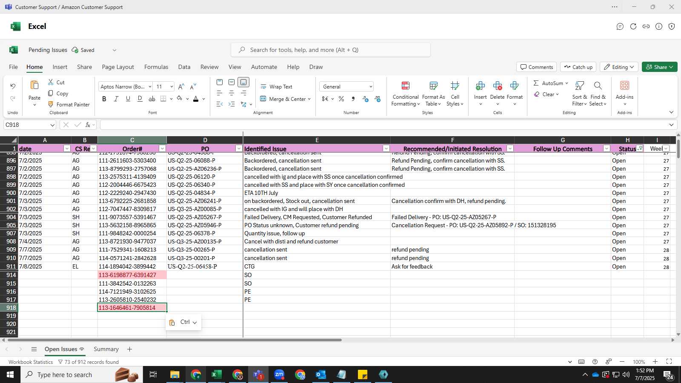
Task: Open the File menu
Action: (x=14, y=67)
